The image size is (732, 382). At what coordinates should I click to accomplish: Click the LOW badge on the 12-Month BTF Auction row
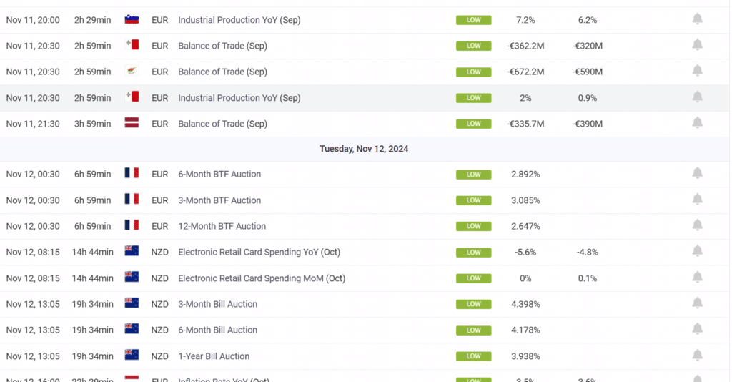click(473, 226)
